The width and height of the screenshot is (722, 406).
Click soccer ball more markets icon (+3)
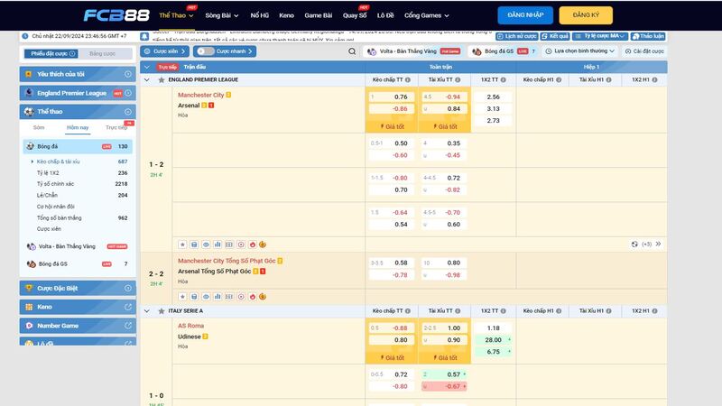tap(634, 244)
